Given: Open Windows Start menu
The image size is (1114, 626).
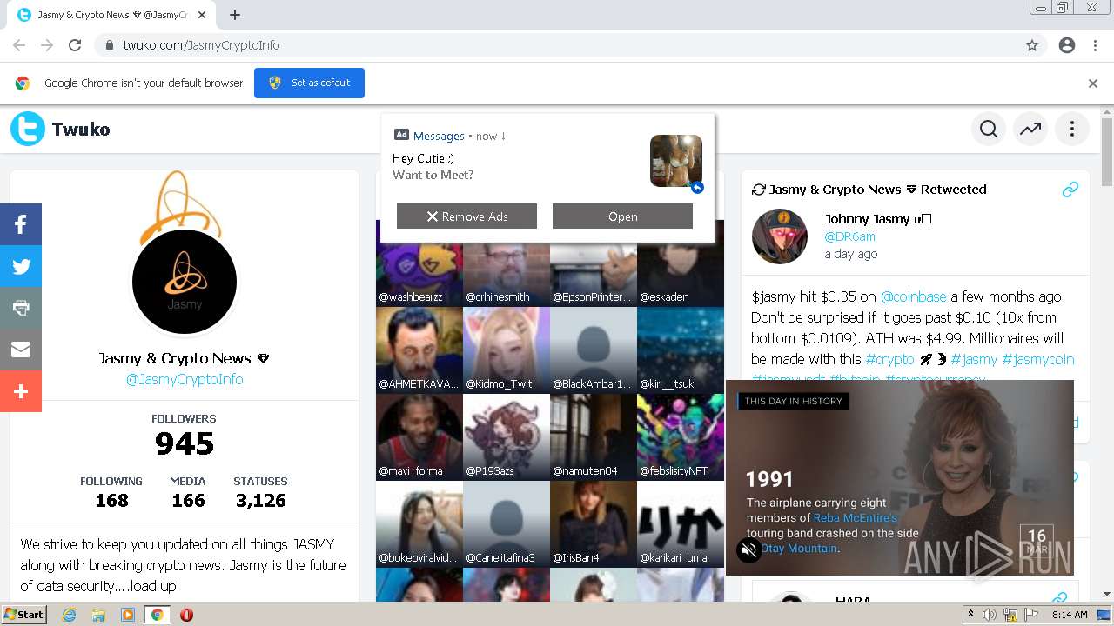Looking at the screenshot, I should 24,615.
